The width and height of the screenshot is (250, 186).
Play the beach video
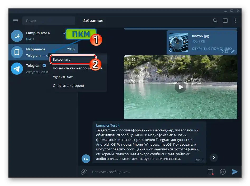coord(180,87)
